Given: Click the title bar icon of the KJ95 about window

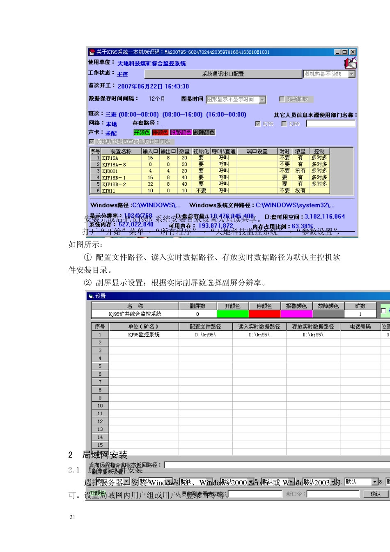Looking at the screenshot, I should 92,52.
